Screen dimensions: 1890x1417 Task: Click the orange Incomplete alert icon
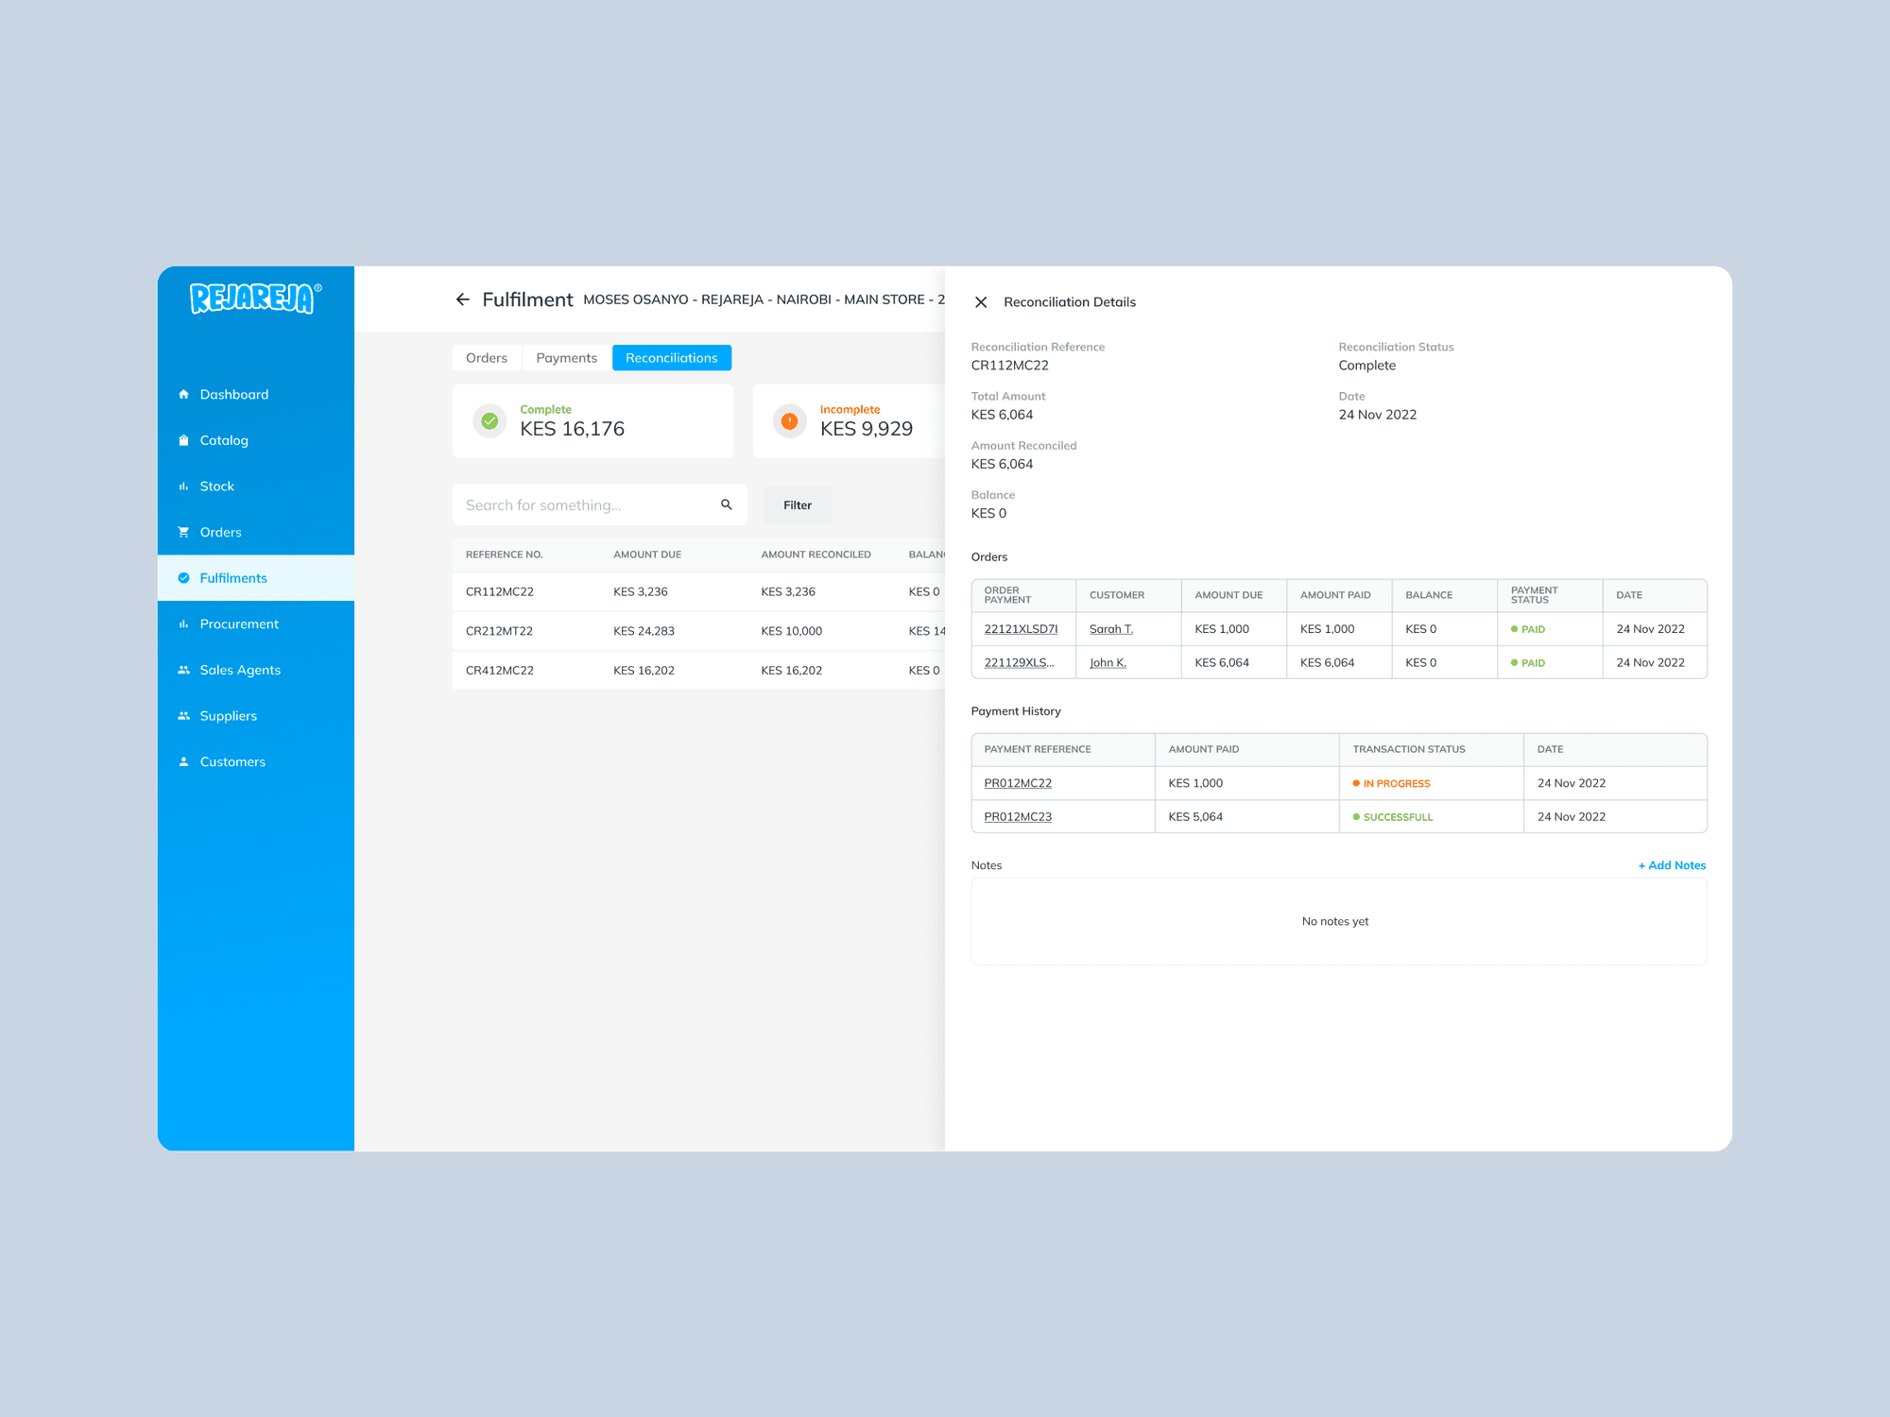pos(789,421)
